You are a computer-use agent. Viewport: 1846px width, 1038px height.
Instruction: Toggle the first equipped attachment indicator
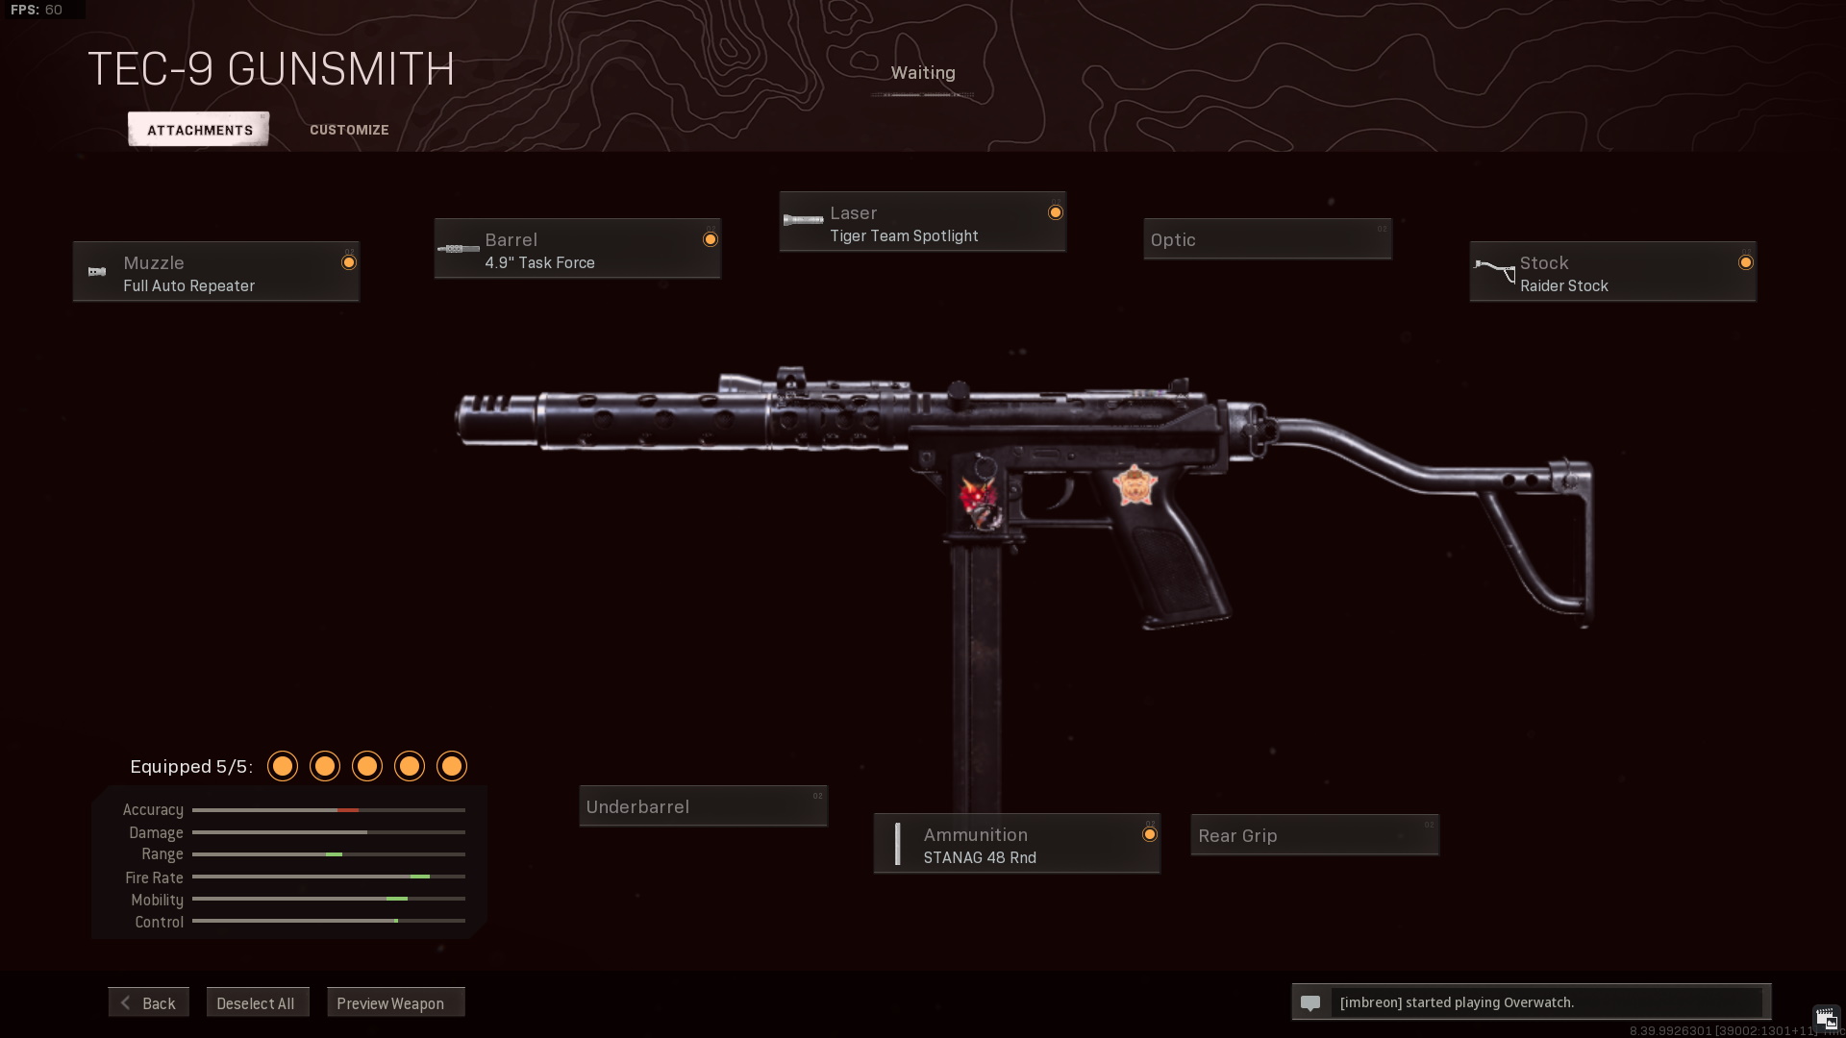283,765
